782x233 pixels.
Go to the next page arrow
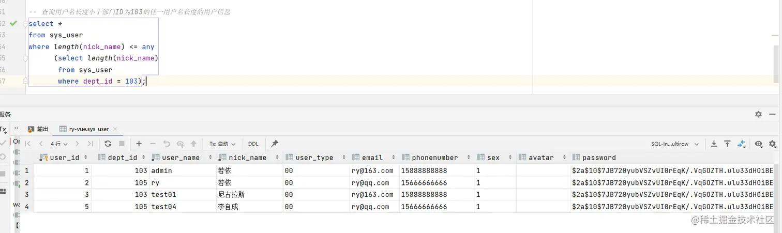click(x=77, y=144)
